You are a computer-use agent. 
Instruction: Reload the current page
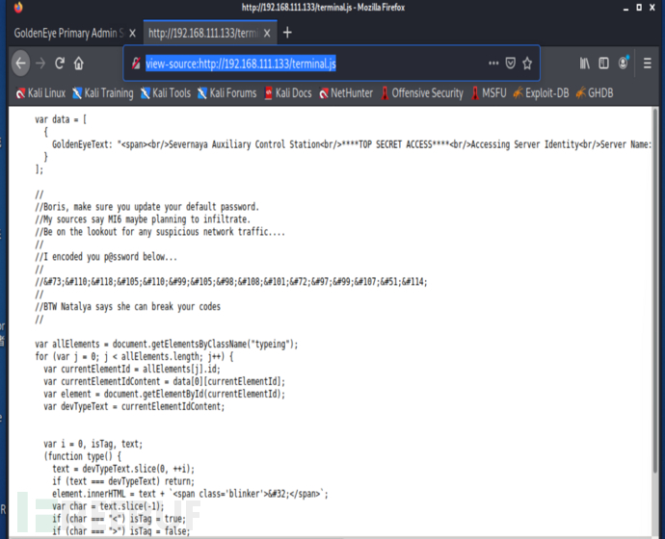60,64
